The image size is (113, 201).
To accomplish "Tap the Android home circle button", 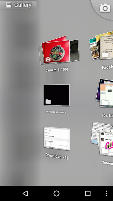I will pos(56,193).
